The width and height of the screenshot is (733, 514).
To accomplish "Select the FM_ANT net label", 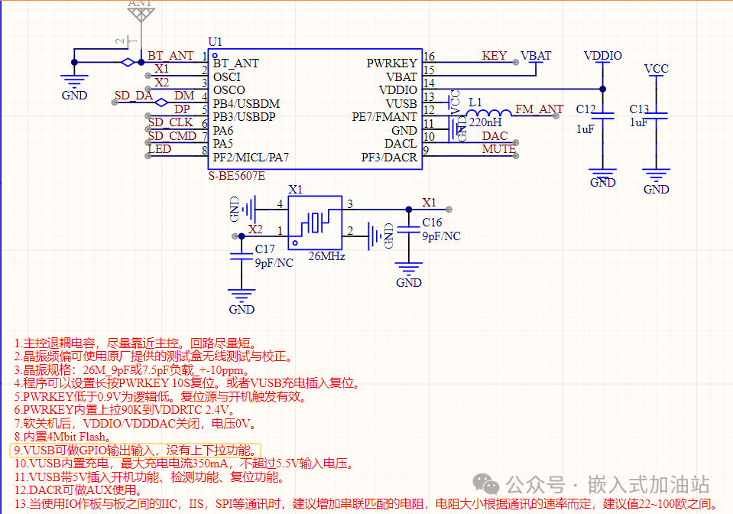I will (x=539, y=109).
